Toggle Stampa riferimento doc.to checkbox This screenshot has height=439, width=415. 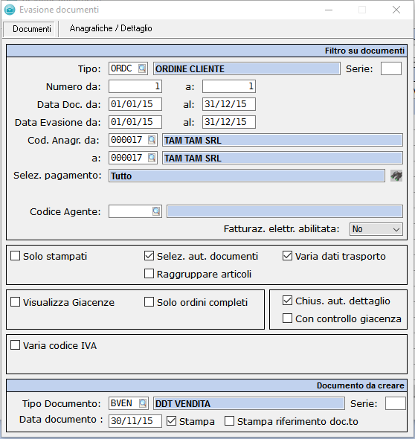[229, 421]
